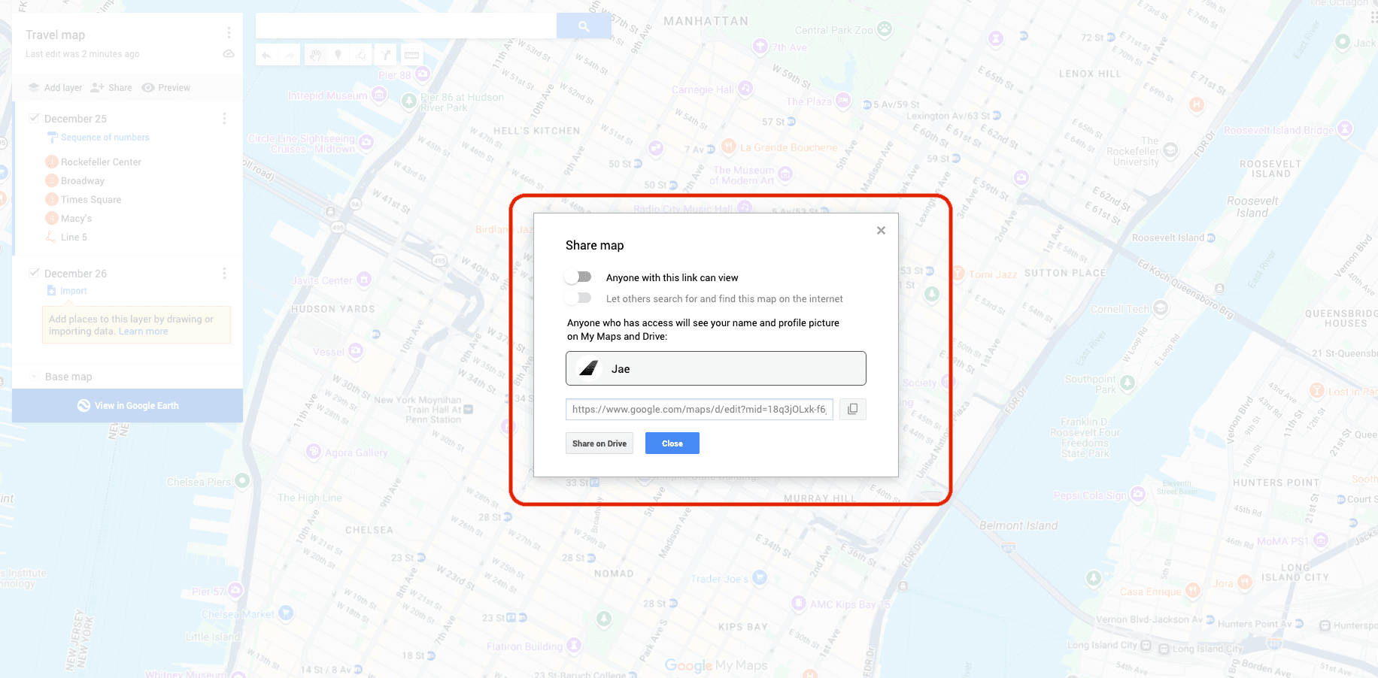Click the Javits Center map marker
Screen dimensions: 1378x678
[x=364, y=280]
